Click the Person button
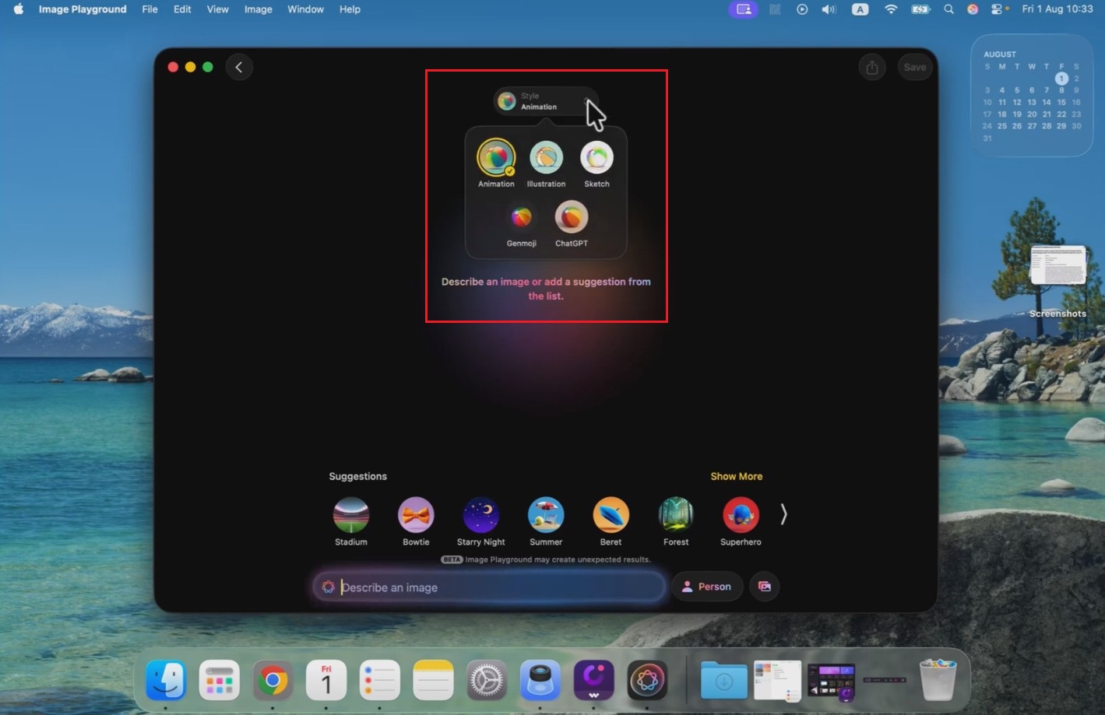This screenshot has width=1105, height=715. [706, 587]
